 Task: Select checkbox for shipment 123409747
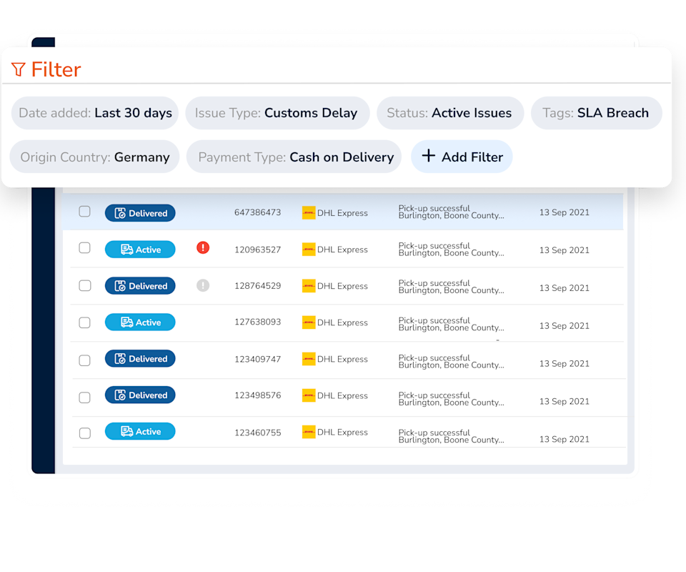(84, 360)
